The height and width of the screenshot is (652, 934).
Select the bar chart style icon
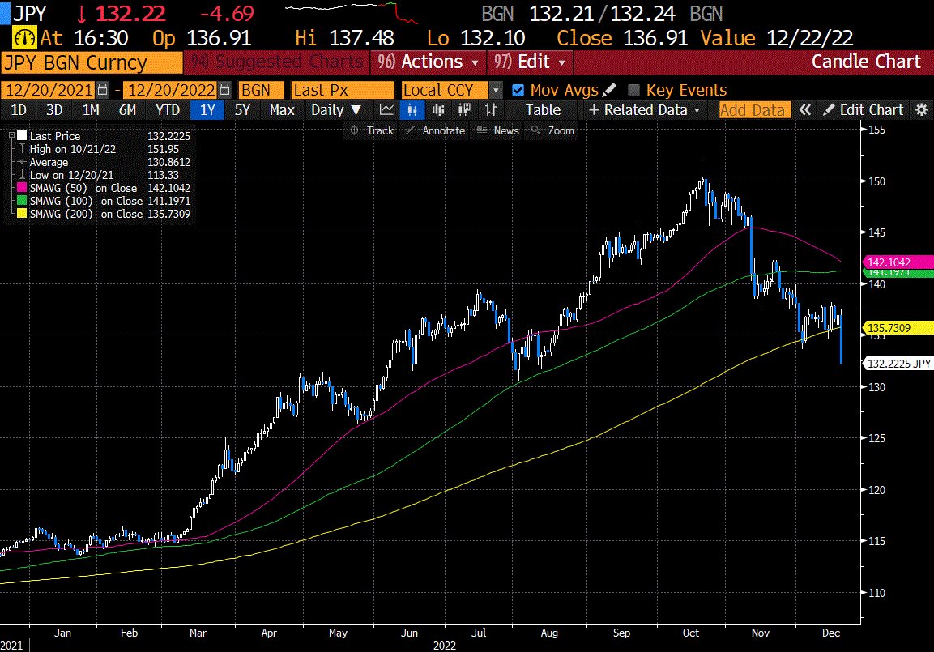point(438,109)
